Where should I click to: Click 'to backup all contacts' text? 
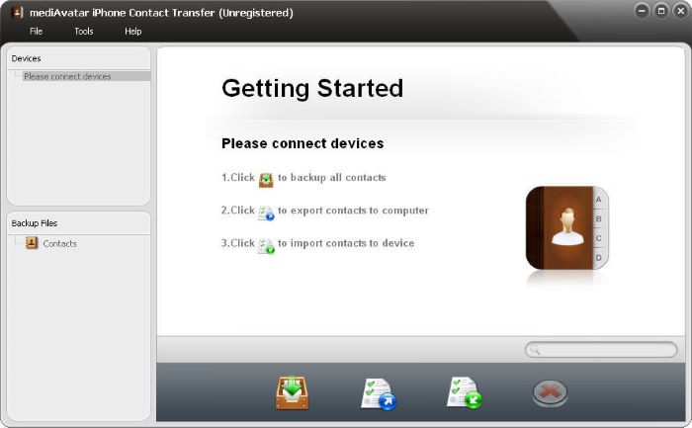[x=332, y=177]
